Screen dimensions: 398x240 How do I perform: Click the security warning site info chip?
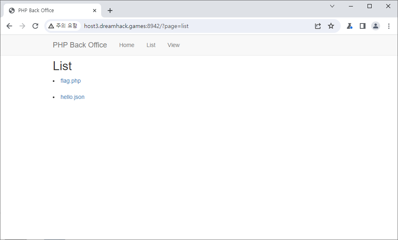pyautogui.click(x=63, y=26)
